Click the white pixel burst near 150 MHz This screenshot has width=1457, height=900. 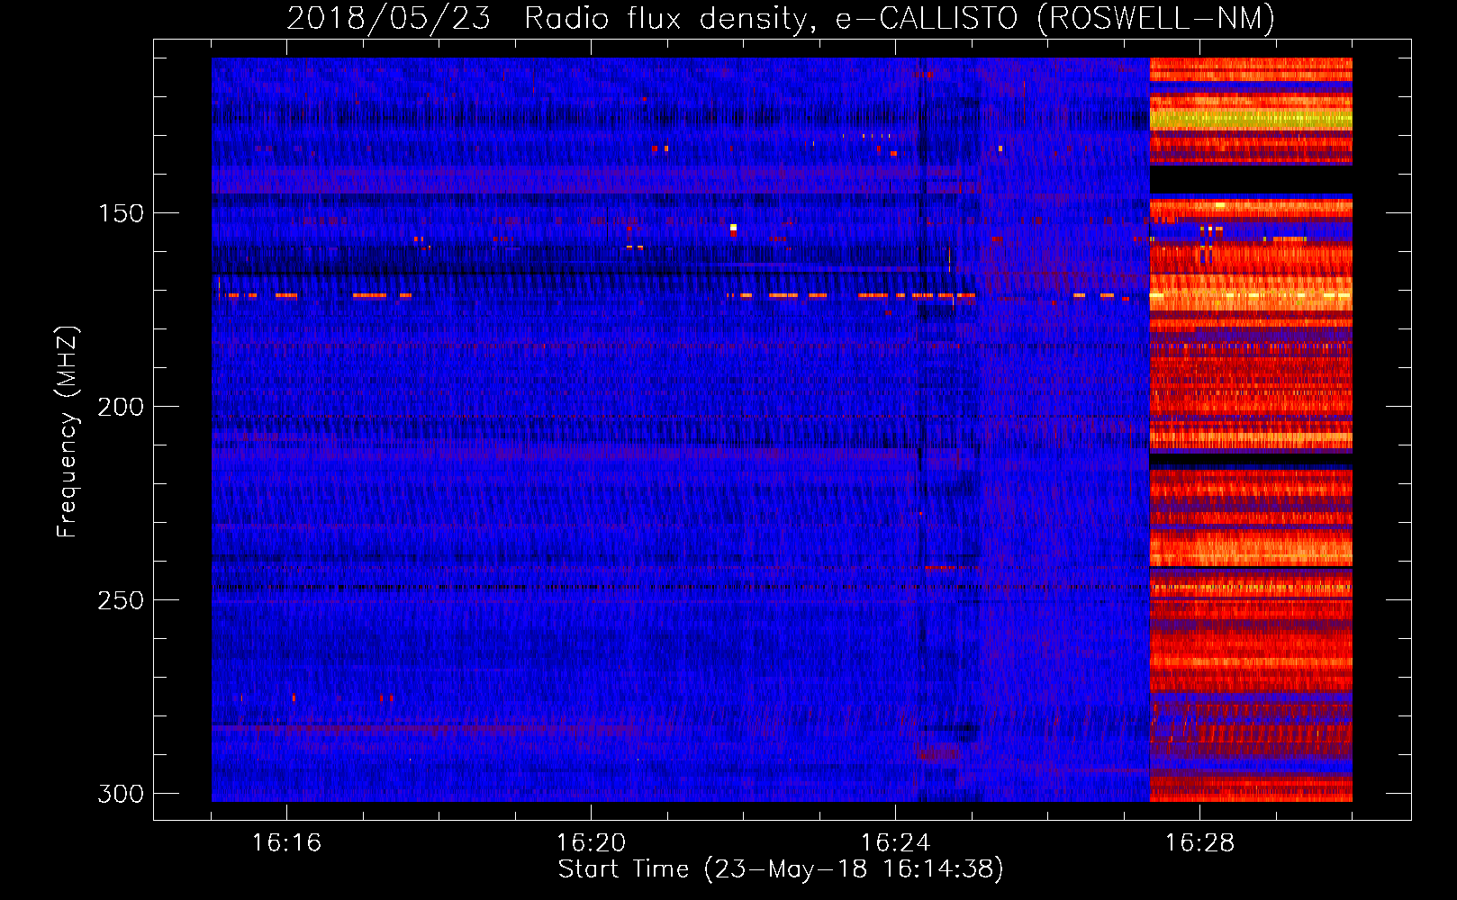[733, 227]
